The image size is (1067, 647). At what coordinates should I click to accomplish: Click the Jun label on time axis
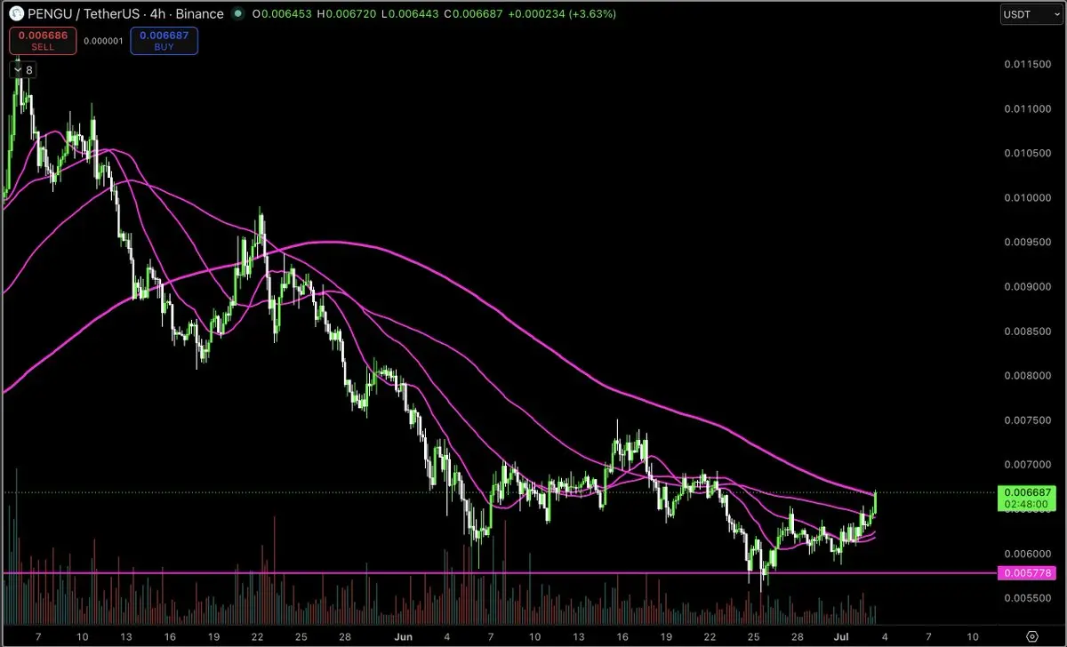click(x=404, y=636)
